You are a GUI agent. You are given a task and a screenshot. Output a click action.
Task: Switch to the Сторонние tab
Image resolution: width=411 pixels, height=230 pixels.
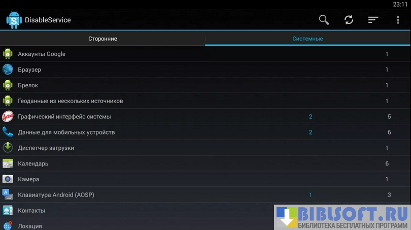click(x=102, y=39)
